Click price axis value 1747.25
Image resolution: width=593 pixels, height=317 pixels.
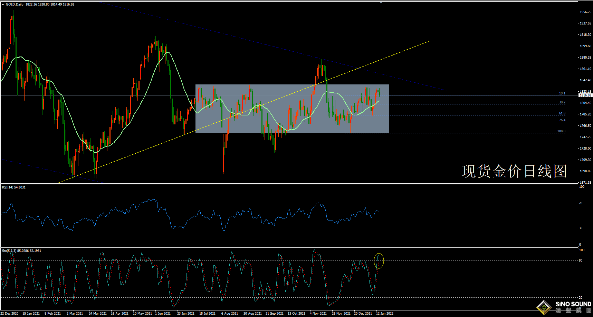click(x=585, y=137)
